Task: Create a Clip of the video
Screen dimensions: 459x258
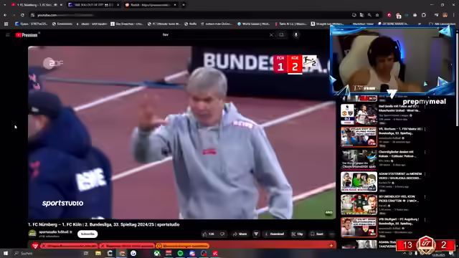Action: click(297, 234)
